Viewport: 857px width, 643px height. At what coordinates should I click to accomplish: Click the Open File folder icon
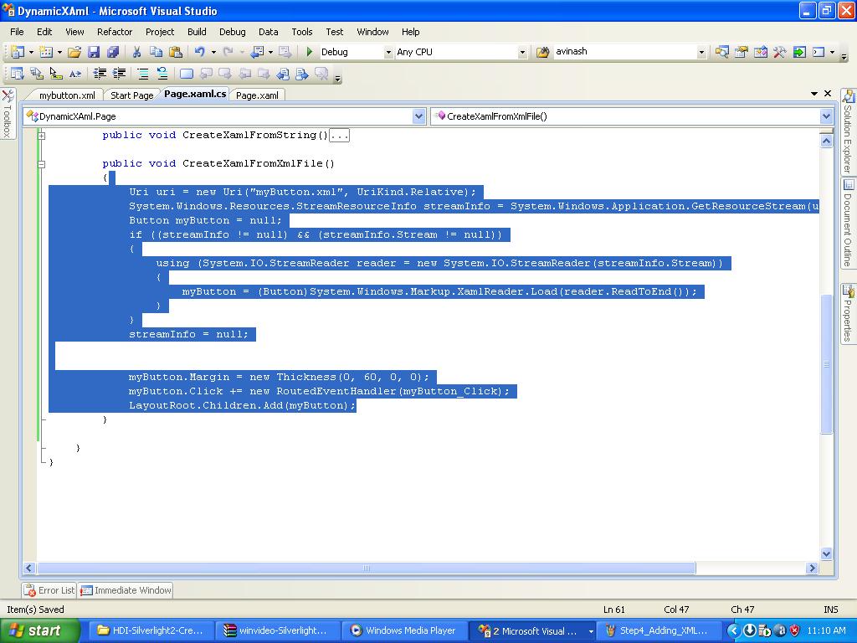pos(74,52)
